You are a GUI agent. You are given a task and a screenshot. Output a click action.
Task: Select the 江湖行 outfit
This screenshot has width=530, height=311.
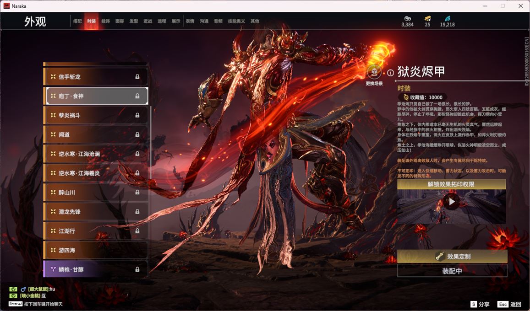pos(96,231)
